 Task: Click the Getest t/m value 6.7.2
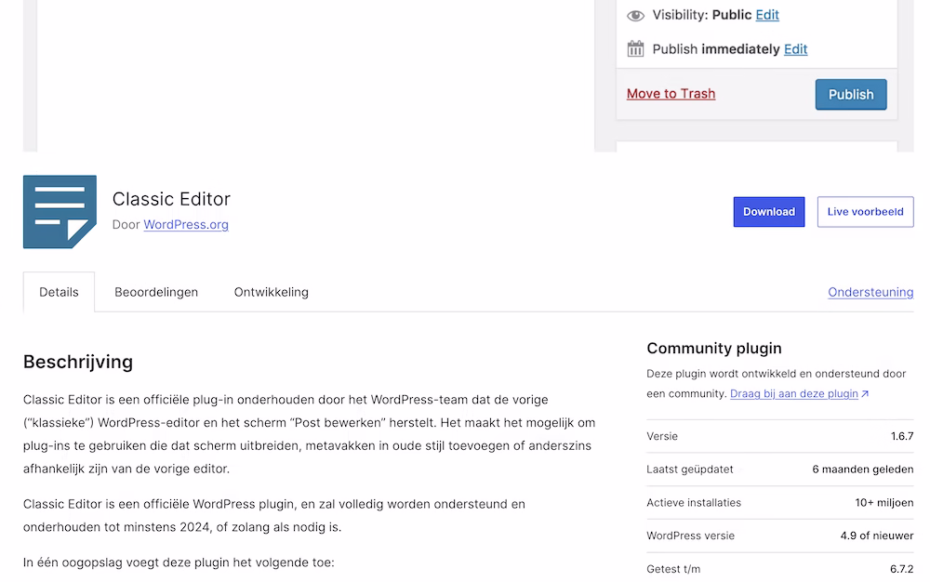[x=901, y=569]
